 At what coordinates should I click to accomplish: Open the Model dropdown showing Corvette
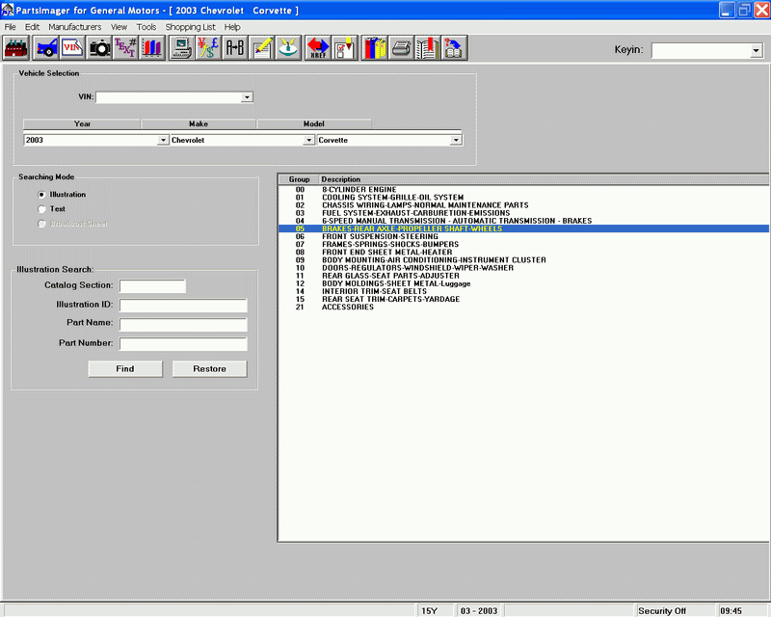[456, 140]
